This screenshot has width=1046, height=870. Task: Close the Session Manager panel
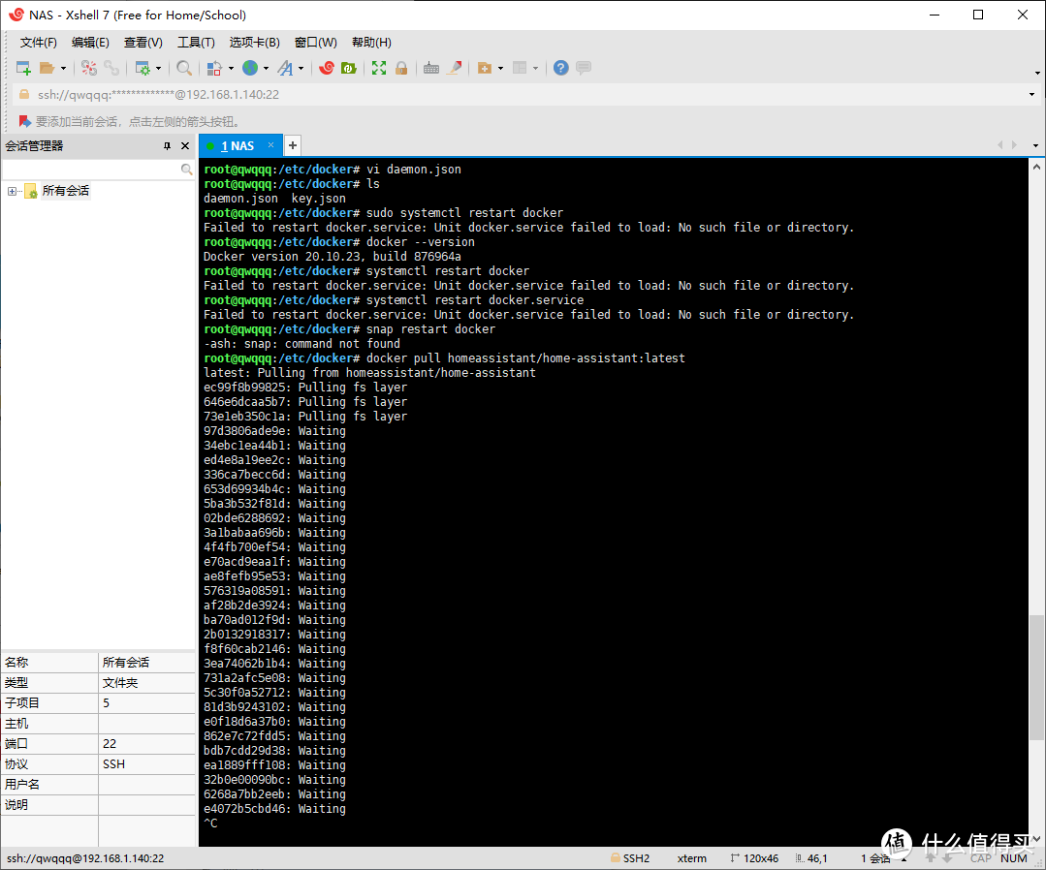(x=185, y=145)
